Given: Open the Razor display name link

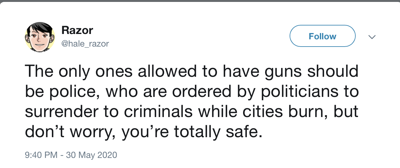Looking at the screenshot, I should point(77,30).
